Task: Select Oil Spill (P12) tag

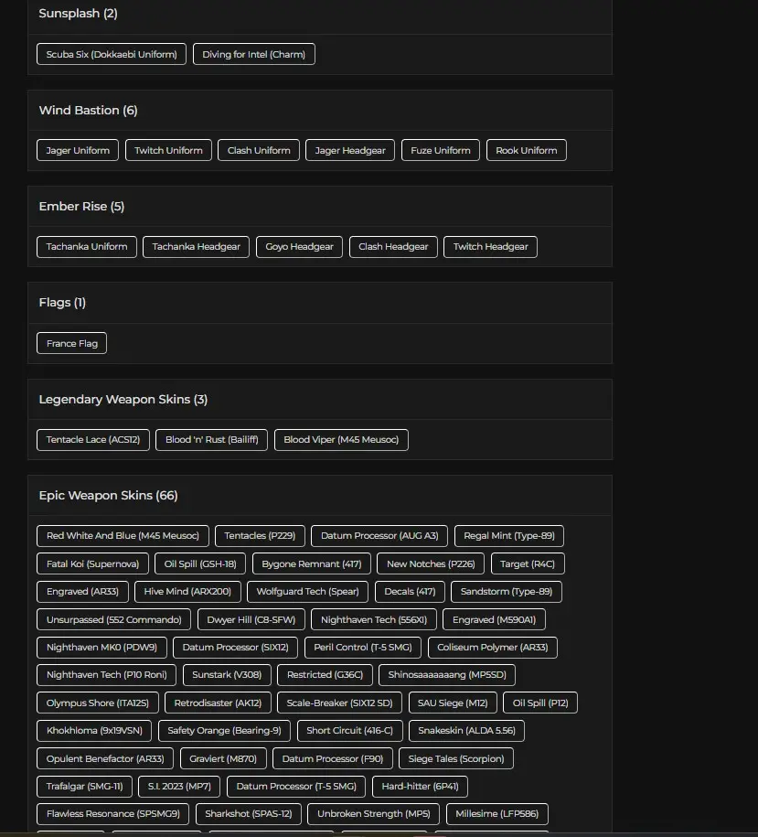Action: point(540,703)
